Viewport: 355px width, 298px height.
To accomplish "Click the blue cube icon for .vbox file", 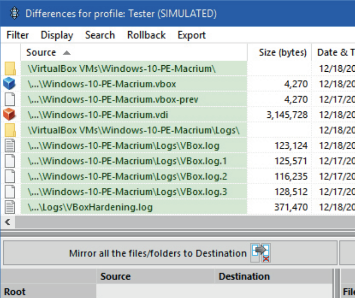I will [x=10, y=84].
